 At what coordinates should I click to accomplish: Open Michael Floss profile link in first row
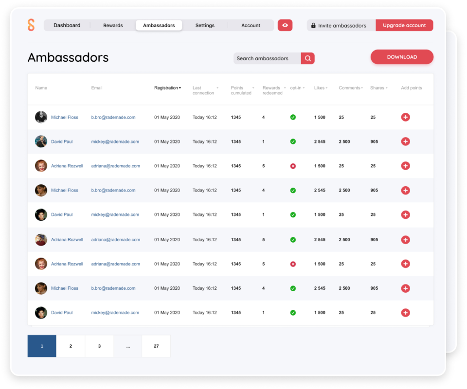point(65,117)
